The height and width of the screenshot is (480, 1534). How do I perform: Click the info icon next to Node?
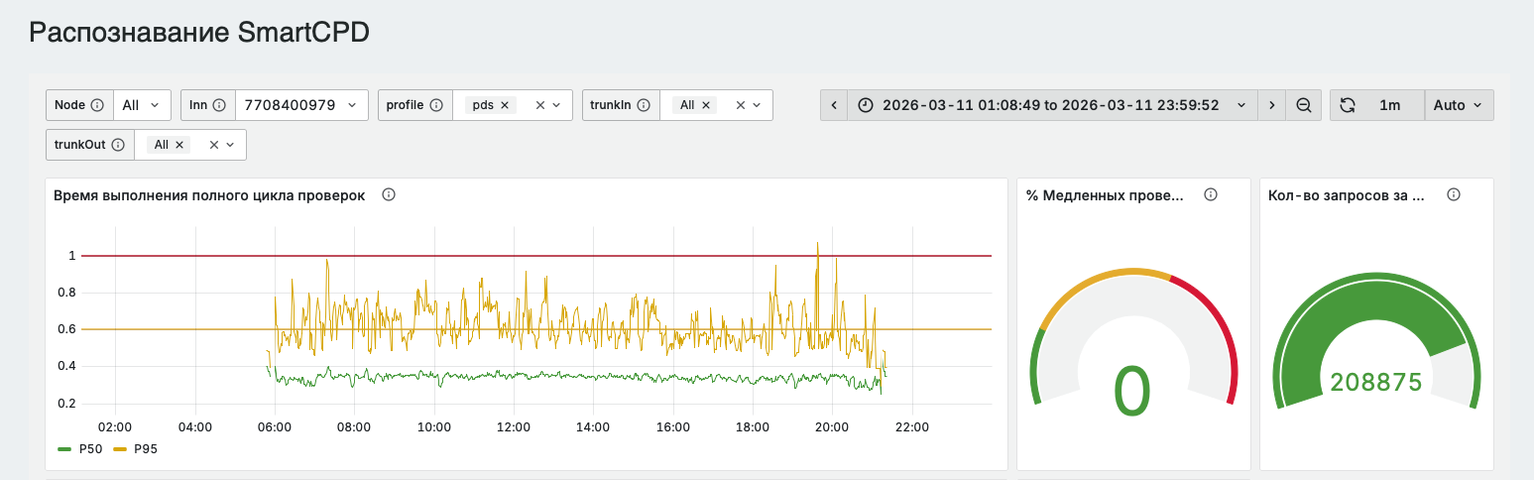coord(97,105)
